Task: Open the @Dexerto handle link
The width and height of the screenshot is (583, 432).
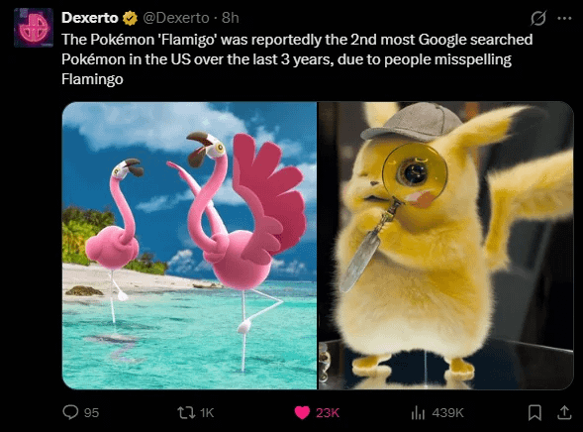Action: (x=176, y=18)
